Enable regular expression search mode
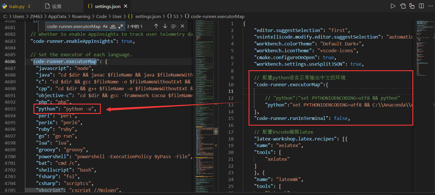Viewport: 435px width, 195px height. (121, 26)
